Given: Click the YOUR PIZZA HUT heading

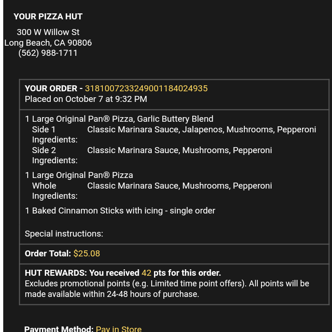Looking at the screenshot, I should pyautogui.click(x=48, y=17).
